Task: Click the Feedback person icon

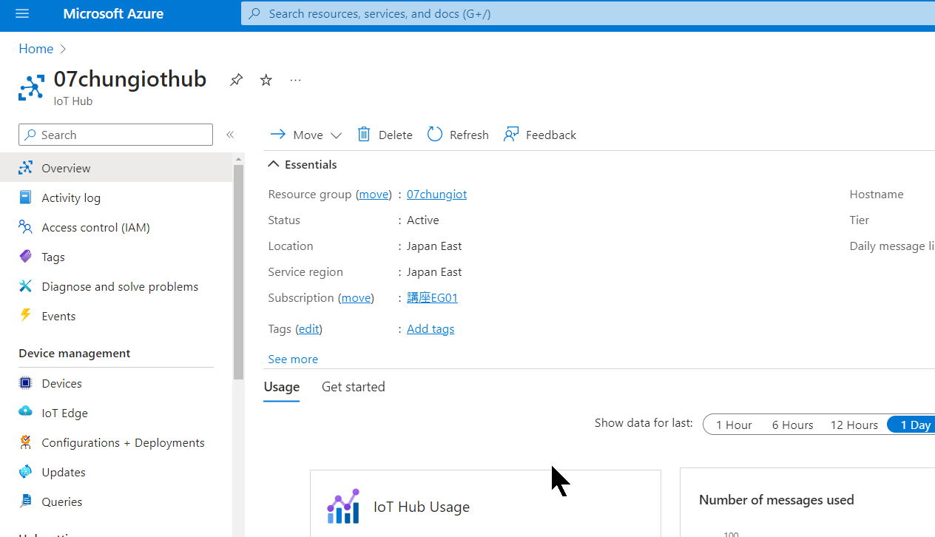Action: (x=511, y=135)
